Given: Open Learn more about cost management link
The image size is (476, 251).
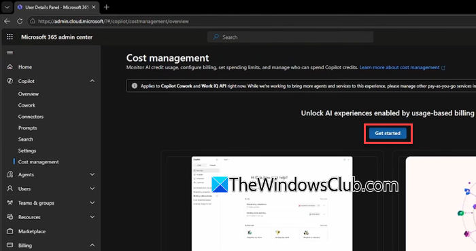Looking at the screenshot, I should point(399,68).
